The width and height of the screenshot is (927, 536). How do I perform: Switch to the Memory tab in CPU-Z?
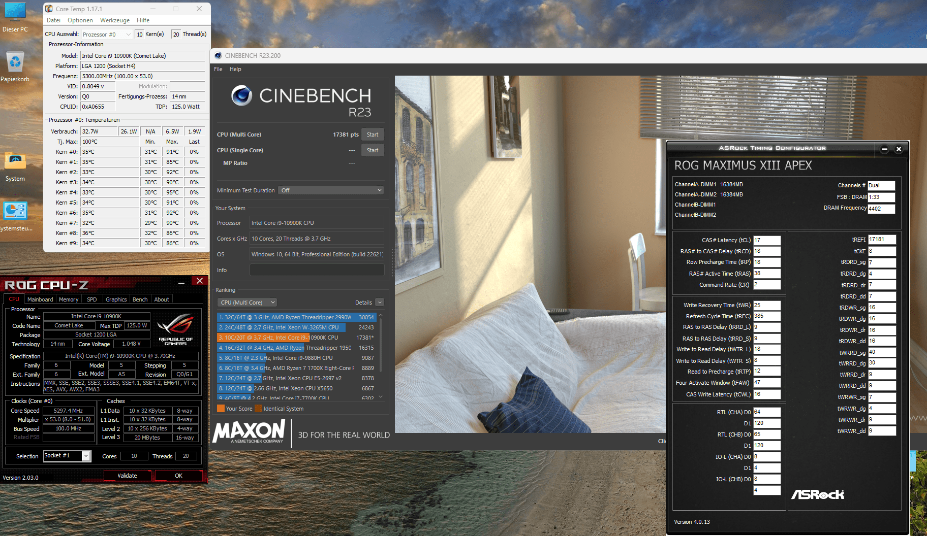(69, 299)
